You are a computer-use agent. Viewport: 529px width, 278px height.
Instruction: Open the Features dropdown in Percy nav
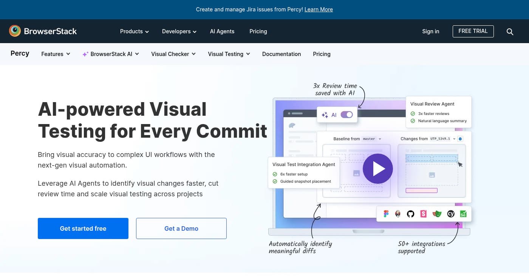56,54
